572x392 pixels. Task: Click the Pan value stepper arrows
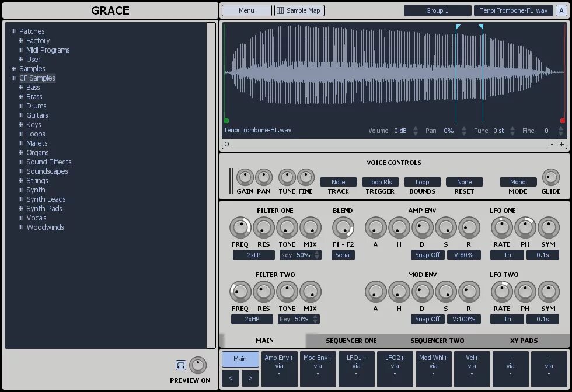pos(464,131)
